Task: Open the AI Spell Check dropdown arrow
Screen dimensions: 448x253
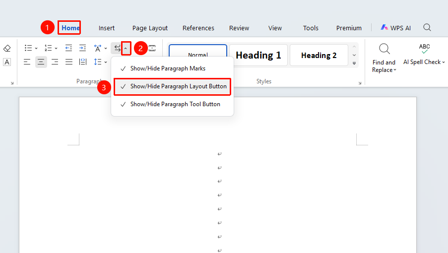Action: pos(444,62)
